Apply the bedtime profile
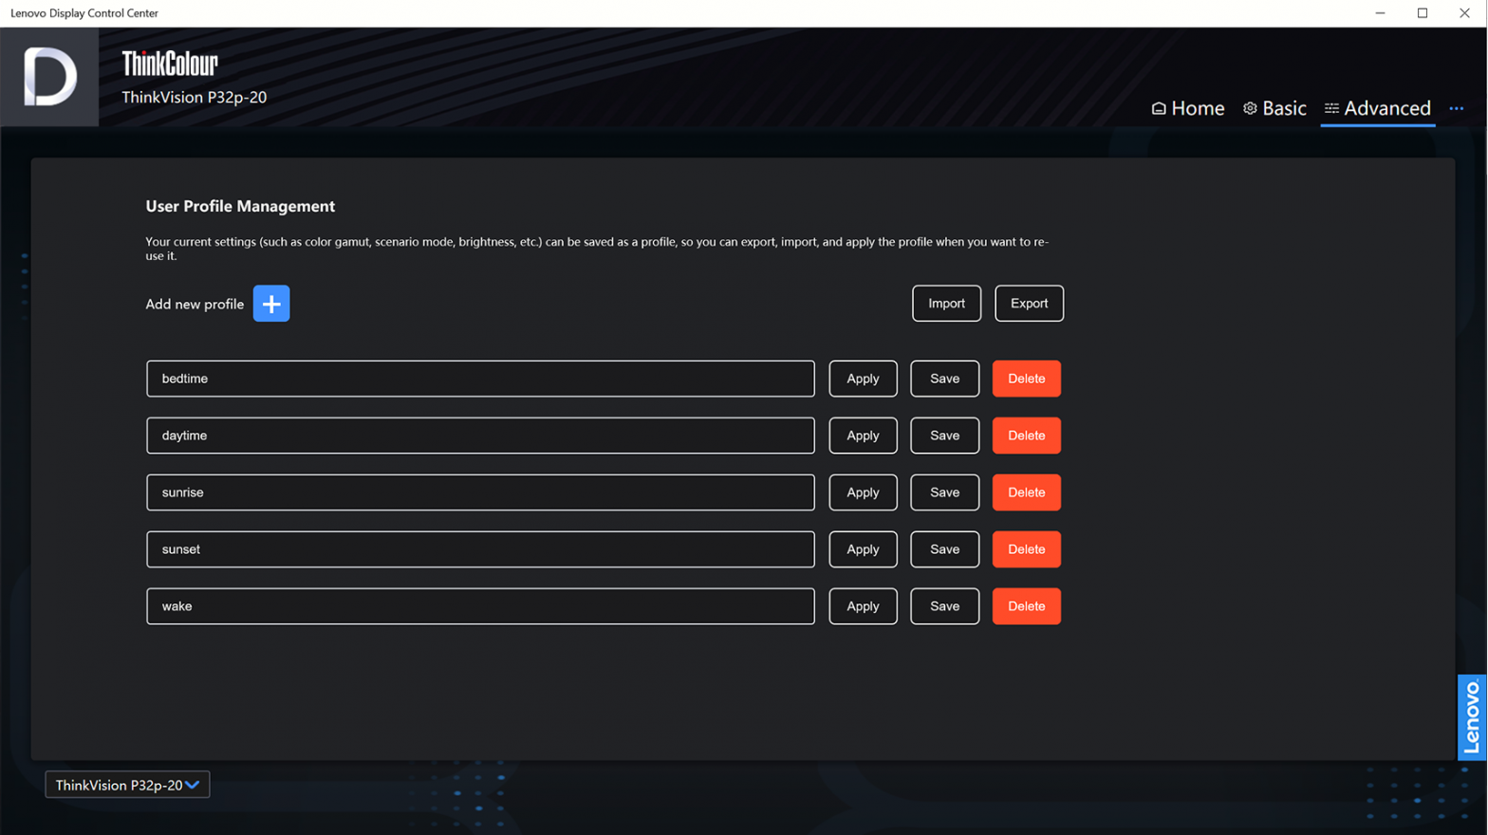 [x=863, y=379]
